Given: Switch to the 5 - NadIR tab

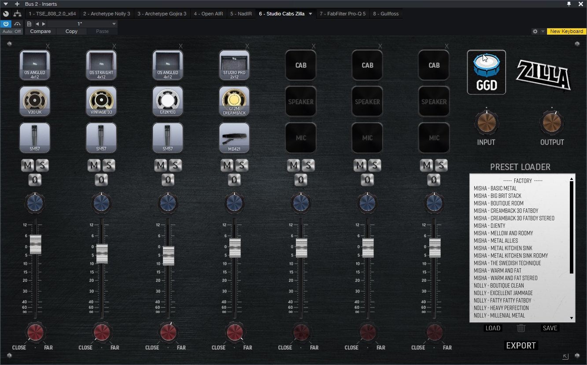Looking at the screenshot, I should 241,14.
